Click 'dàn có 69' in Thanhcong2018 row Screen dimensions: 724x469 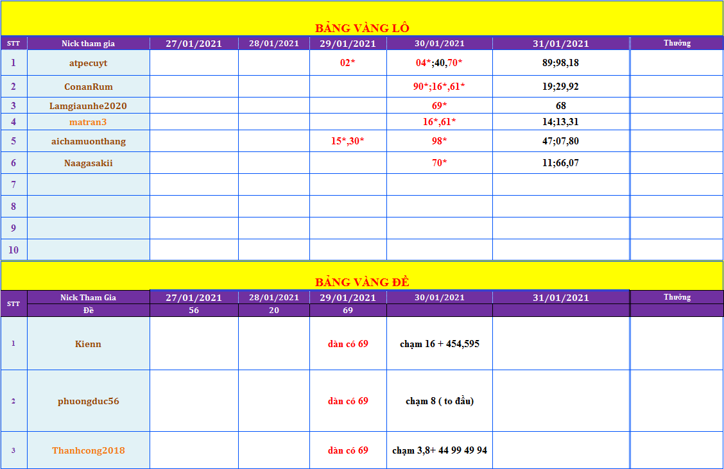point(348,450)
